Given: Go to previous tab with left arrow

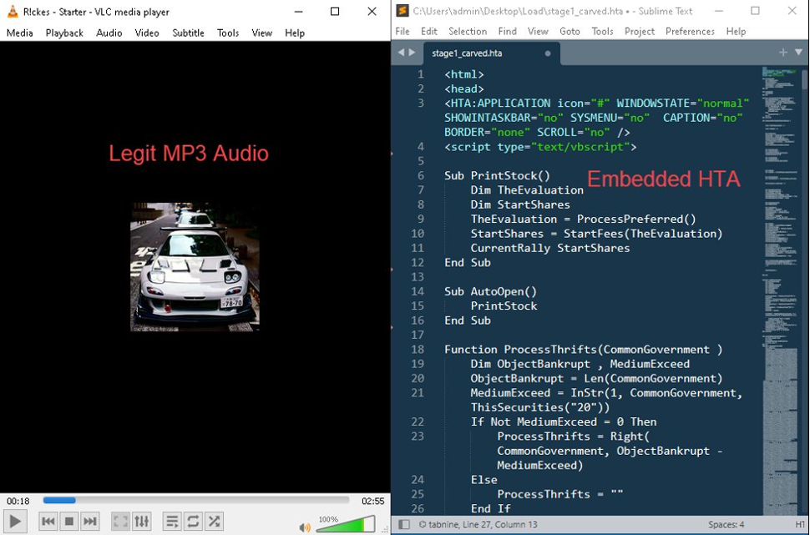Looking at the screenshot, I should 401,52.
